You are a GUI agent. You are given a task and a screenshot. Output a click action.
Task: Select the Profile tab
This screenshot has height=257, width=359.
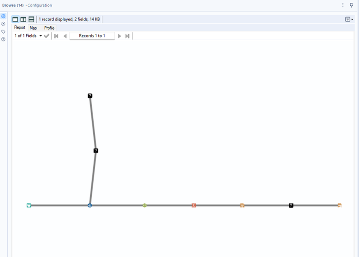click(49, 28)
